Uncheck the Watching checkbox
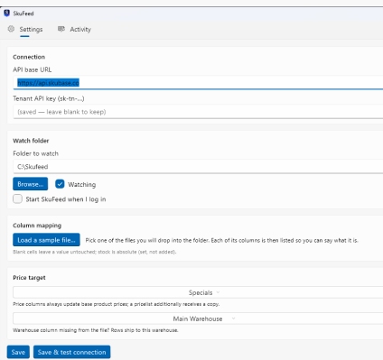This screenshot has width=383, height=360. [60, 184]
